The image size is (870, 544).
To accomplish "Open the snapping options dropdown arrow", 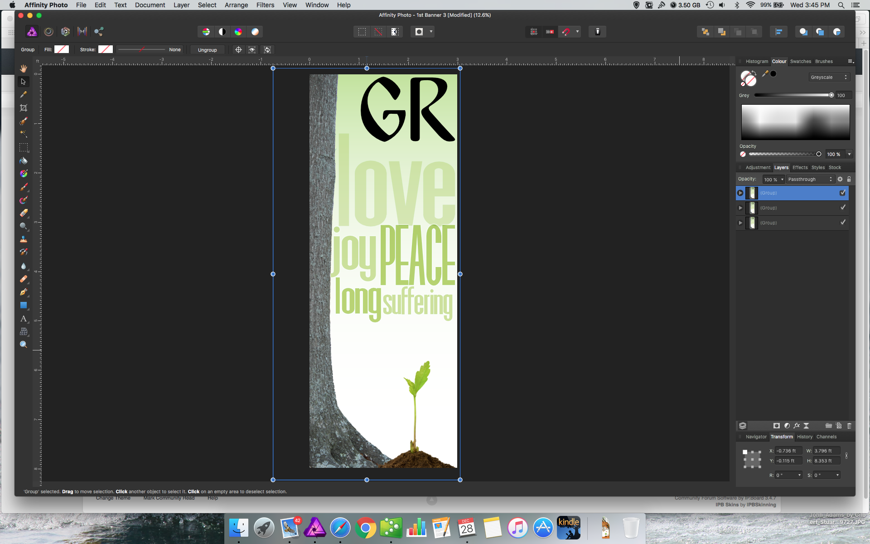I will pos(577,32).
